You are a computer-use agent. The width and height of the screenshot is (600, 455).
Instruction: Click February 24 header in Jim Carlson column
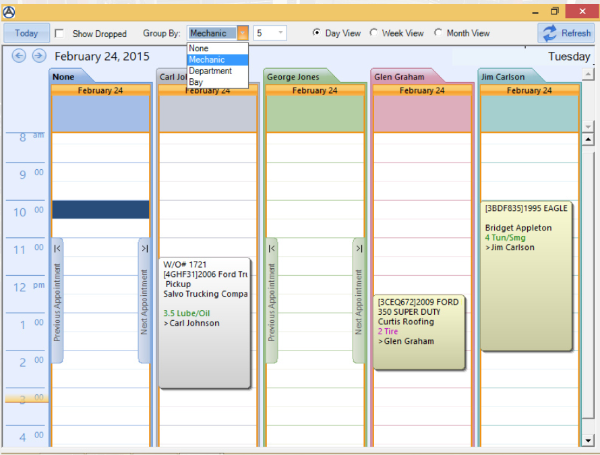click(x=529, y=91)
